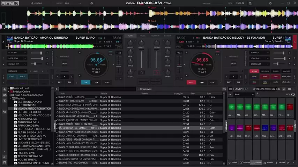Expand the Música Local tree node
The height and width of the screenshot is (167, 298).
[x=9, y=88]
